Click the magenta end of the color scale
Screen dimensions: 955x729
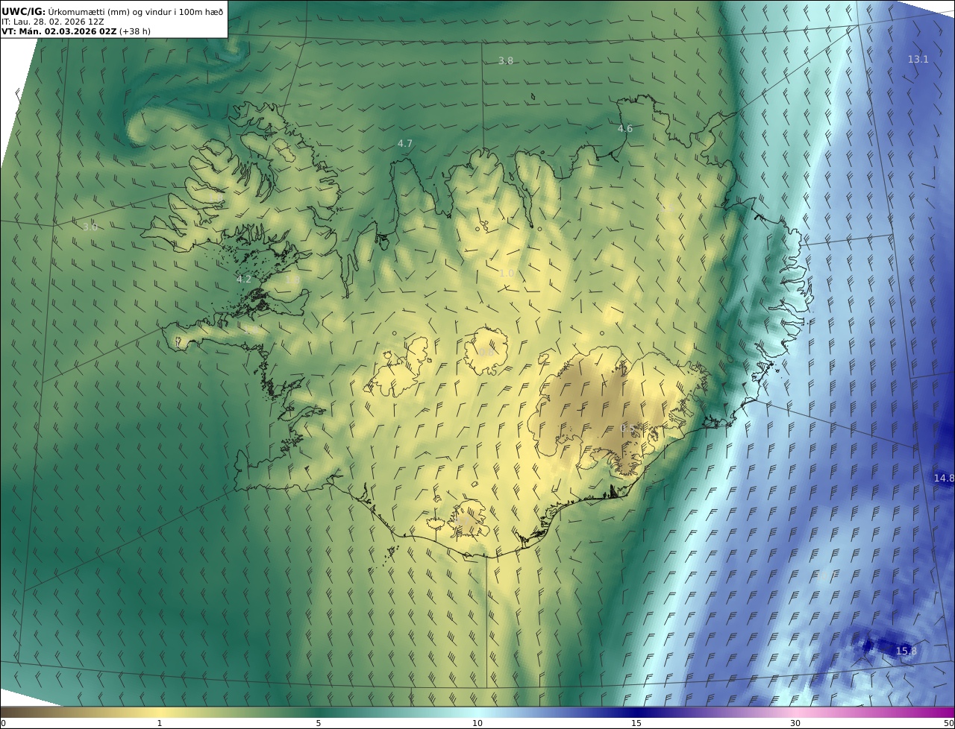(x=948, y=712)
